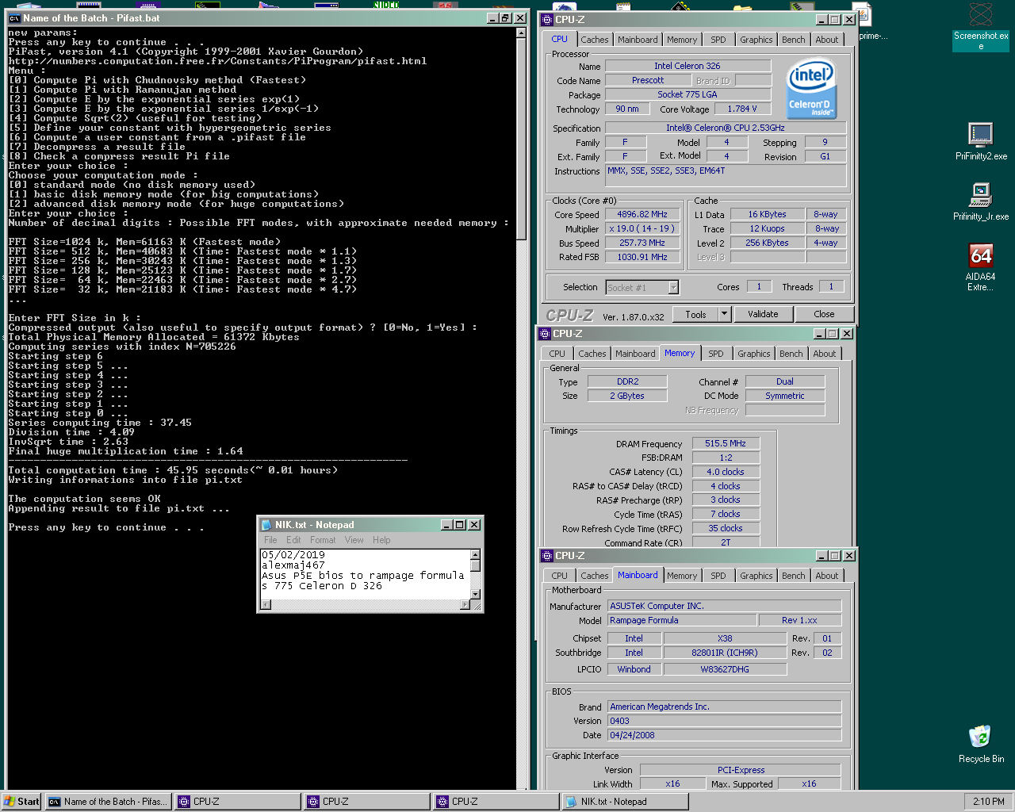Viewport: 1015px width, 812px height.
Task: Expand the Tools dropdown arrow
Action: tap(724, 314)
